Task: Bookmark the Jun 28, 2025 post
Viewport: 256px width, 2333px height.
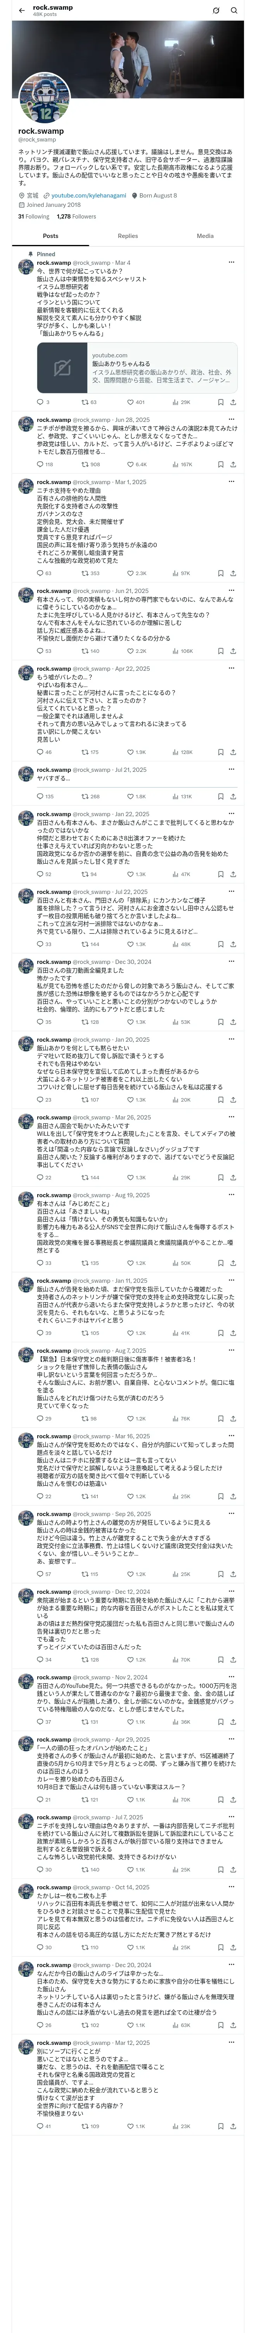Action: (220, 465)
